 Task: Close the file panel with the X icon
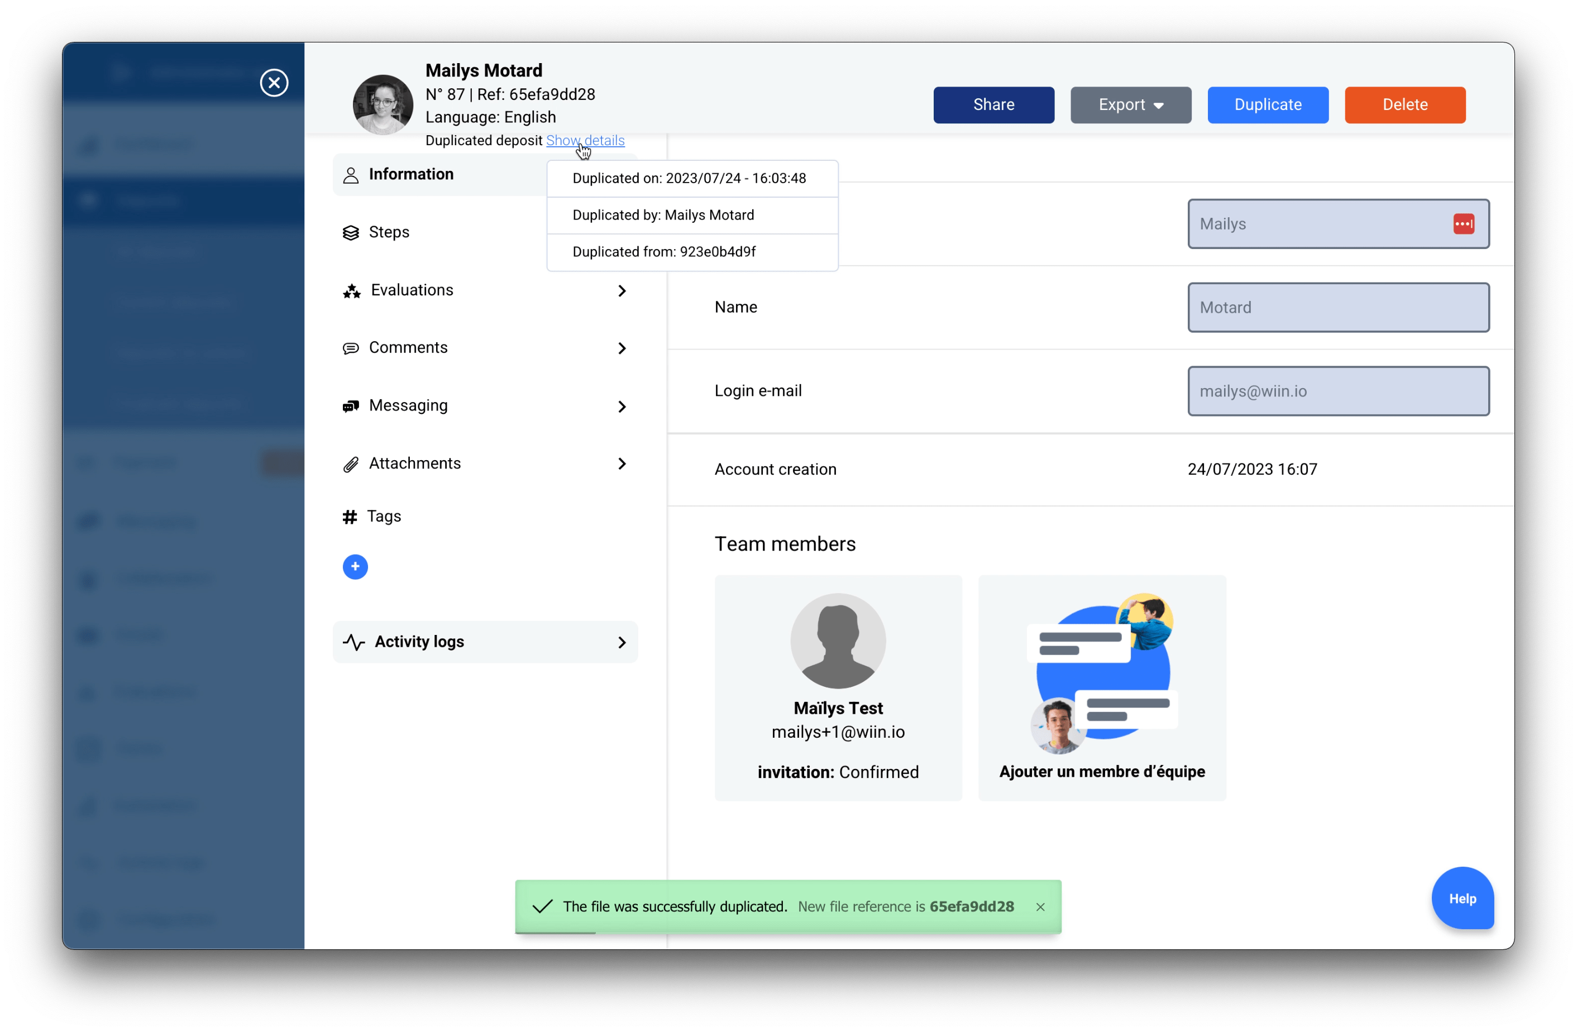click(x=274, y=83)
